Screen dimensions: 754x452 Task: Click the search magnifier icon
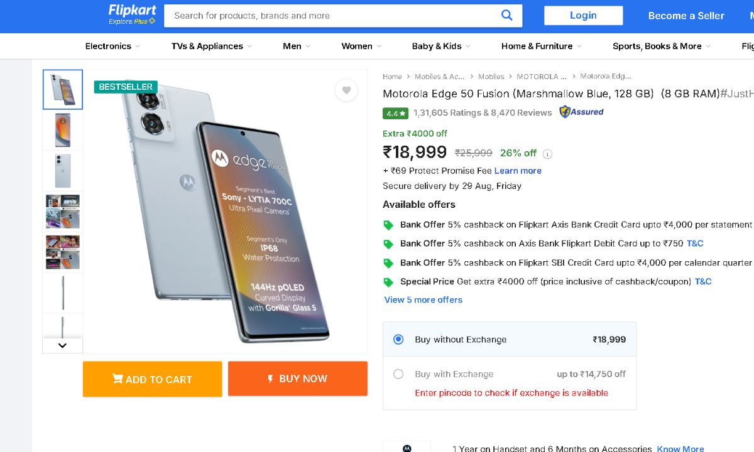click(x=506, y=16)
